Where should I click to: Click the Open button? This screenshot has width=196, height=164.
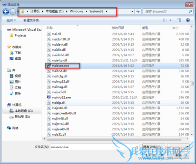point(151,155)
